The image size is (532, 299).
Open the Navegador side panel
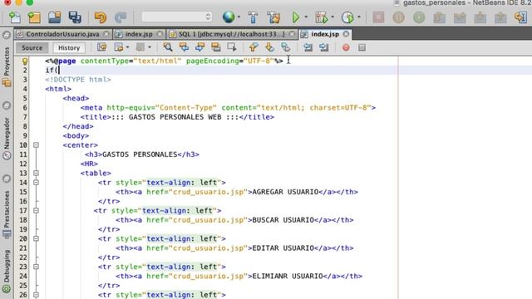[7, 139]
